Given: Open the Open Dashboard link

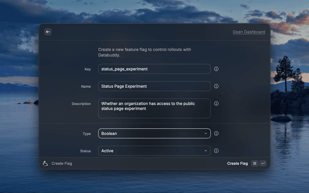Looking at the screenshot, I should point(249,32).
